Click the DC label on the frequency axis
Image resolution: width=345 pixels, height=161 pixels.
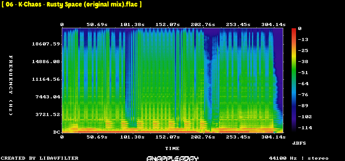click(56, 132)
